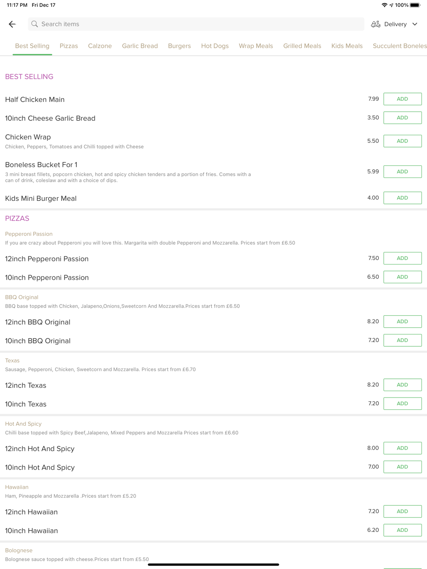The image size is (427, 569).
Task: Add Boneless Bucket For 1
Action: click(x=402, y=171)
